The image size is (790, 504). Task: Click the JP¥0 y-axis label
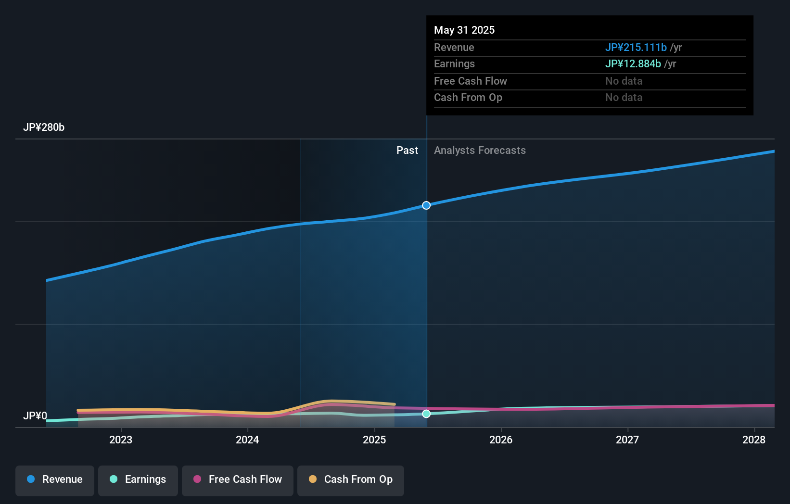tap(35, 416)
